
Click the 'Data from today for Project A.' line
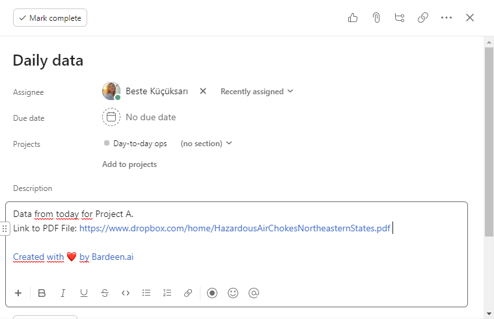[73, 214]
